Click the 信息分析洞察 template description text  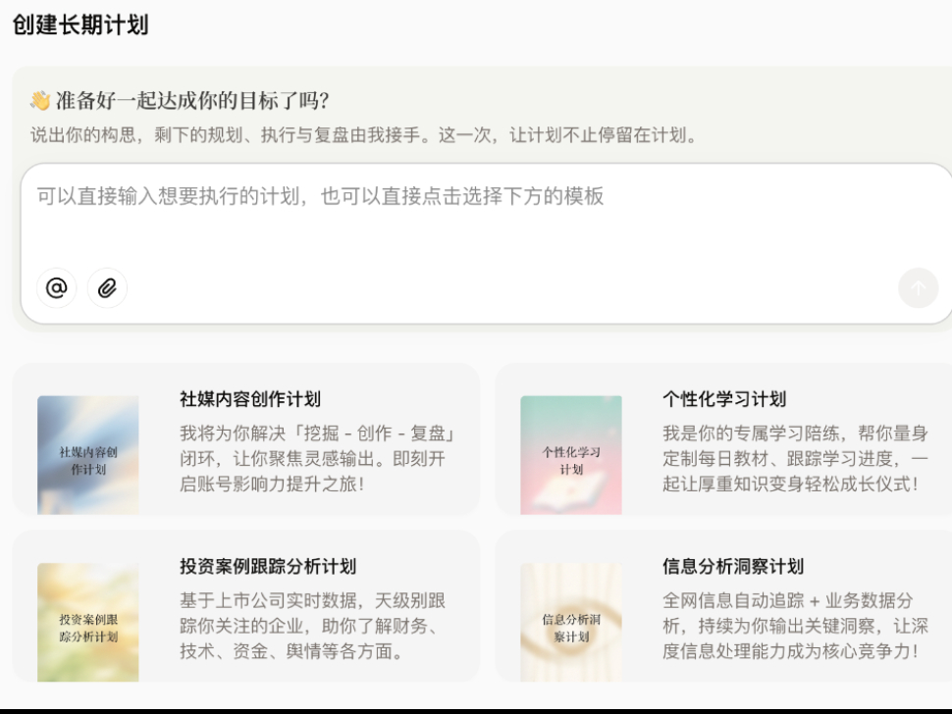[x=795, y=626]
